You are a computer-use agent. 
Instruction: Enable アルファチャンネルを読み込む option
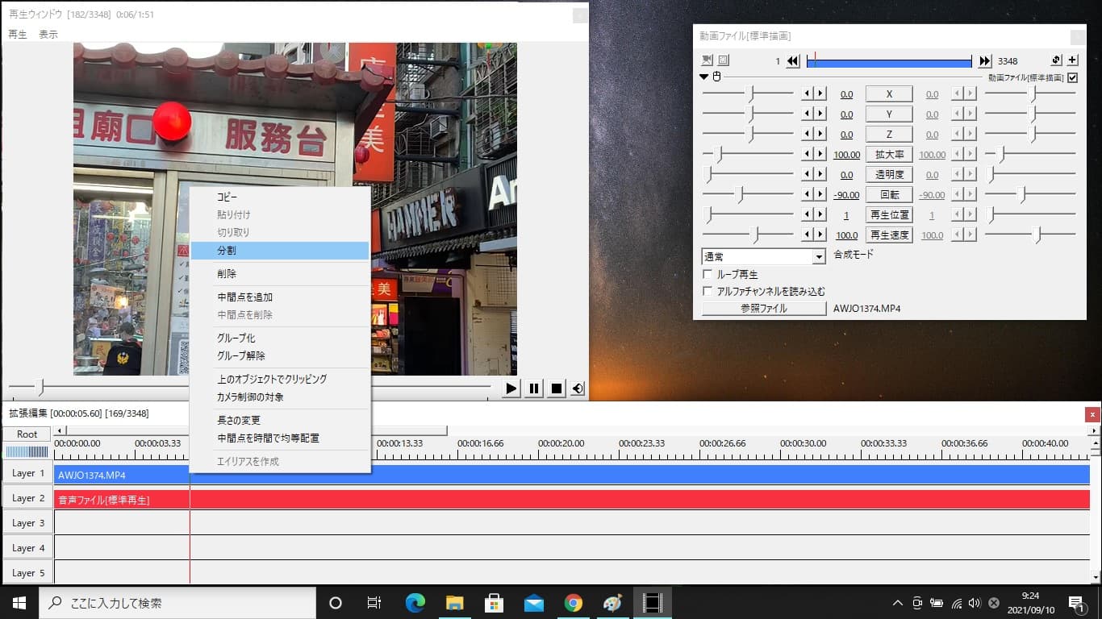pyautogui.click(x=708, y=291)
